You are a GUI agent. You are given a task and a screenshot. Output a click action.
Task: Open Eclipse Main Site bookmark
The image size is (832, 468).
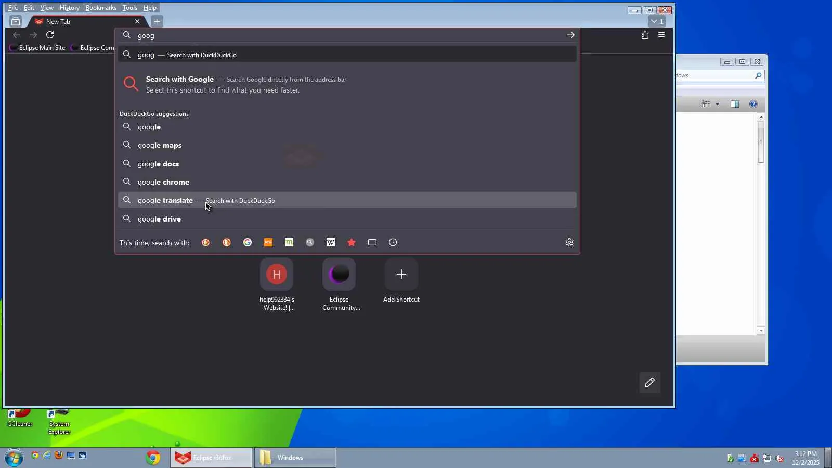(37, 48)
